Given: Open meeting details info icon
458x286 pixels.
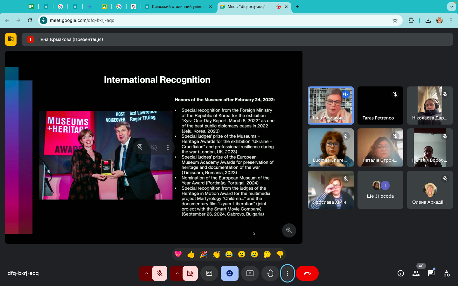Looking at the screenshot, I should coord(401,273).
